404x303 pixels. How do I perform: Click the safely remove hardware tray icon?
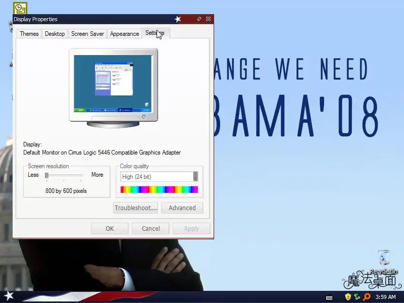357,297
